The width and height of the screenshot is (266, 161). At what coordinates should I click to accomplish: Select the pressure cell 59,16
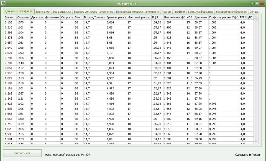tap(201, 119)
